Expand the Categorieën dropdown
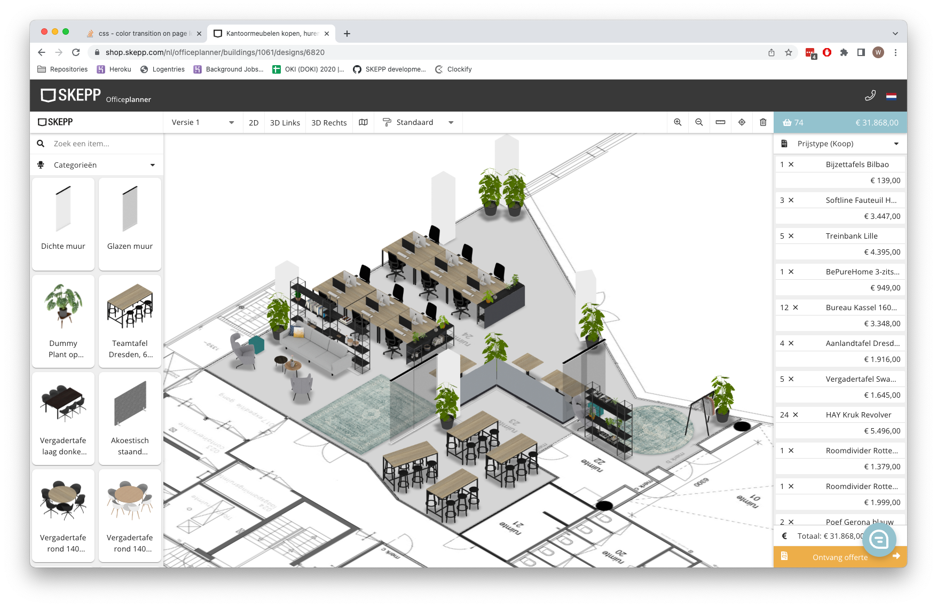 97,165
